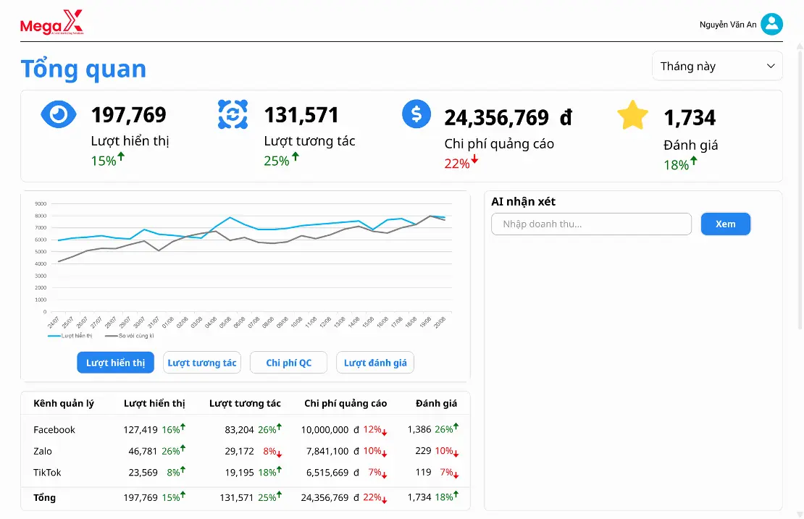Click the red down arrow beside 22%
This screenshot has width=804, height=519.
pyautogui.click(x=475, y=160)
